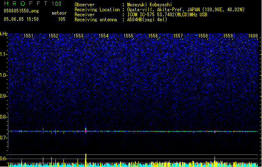
Task: Click the meteor count 105
Action: pyautogui.click(x=62, y=19)
